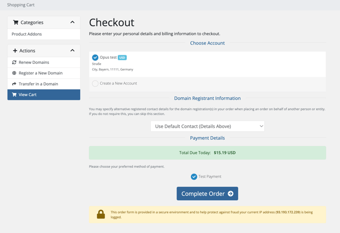Click the Transfer in a Domain arrow icon
The image size is (340, 233).
pos(14,84)
